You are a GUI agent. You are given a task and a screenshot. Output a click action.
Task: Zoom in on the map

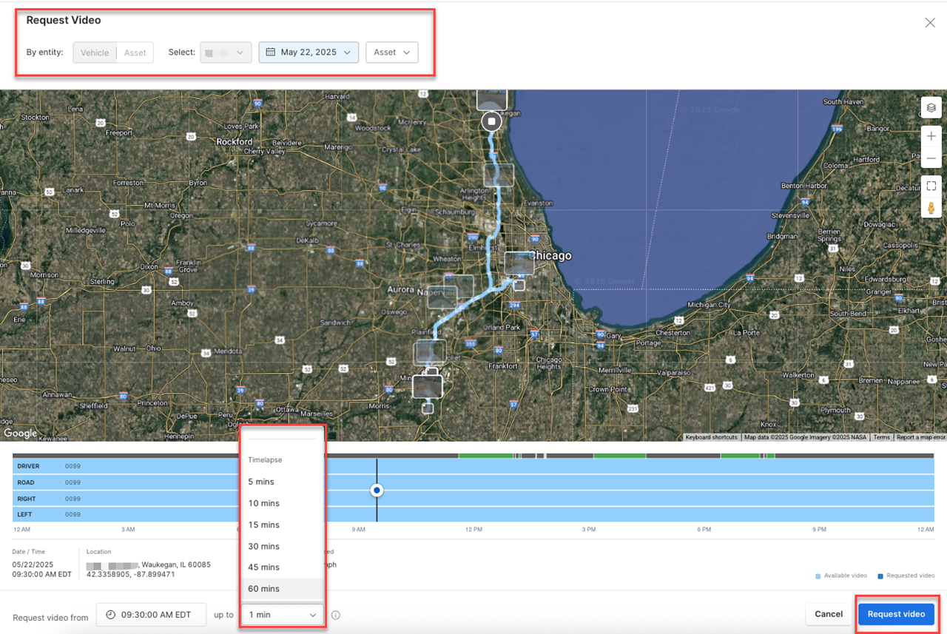[x=931, y=136]
